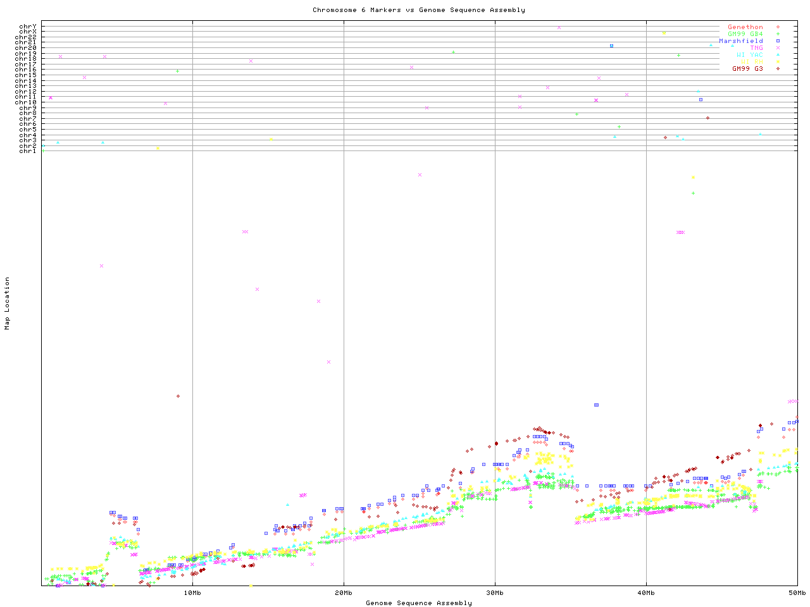Click the chr1 y-axis label
This screenshot has width=810, height=607.
pyautogui.click(x=28, y=151)
